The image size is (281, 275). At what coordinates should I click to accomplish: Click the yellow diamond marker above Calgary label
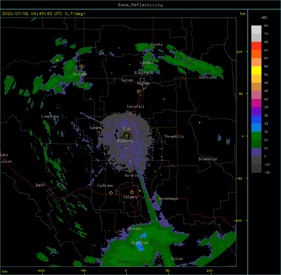(x=132, y=192)
